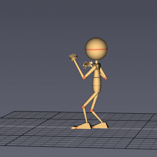Click the red knee joint of the rear leg
The image size is (157, 157).
pos(92,111)
